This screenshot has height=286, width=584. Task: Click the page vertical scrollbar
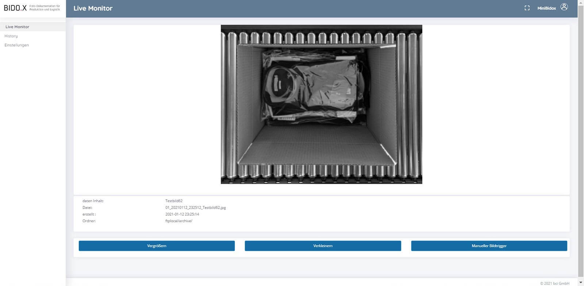(x=581, y=140)
